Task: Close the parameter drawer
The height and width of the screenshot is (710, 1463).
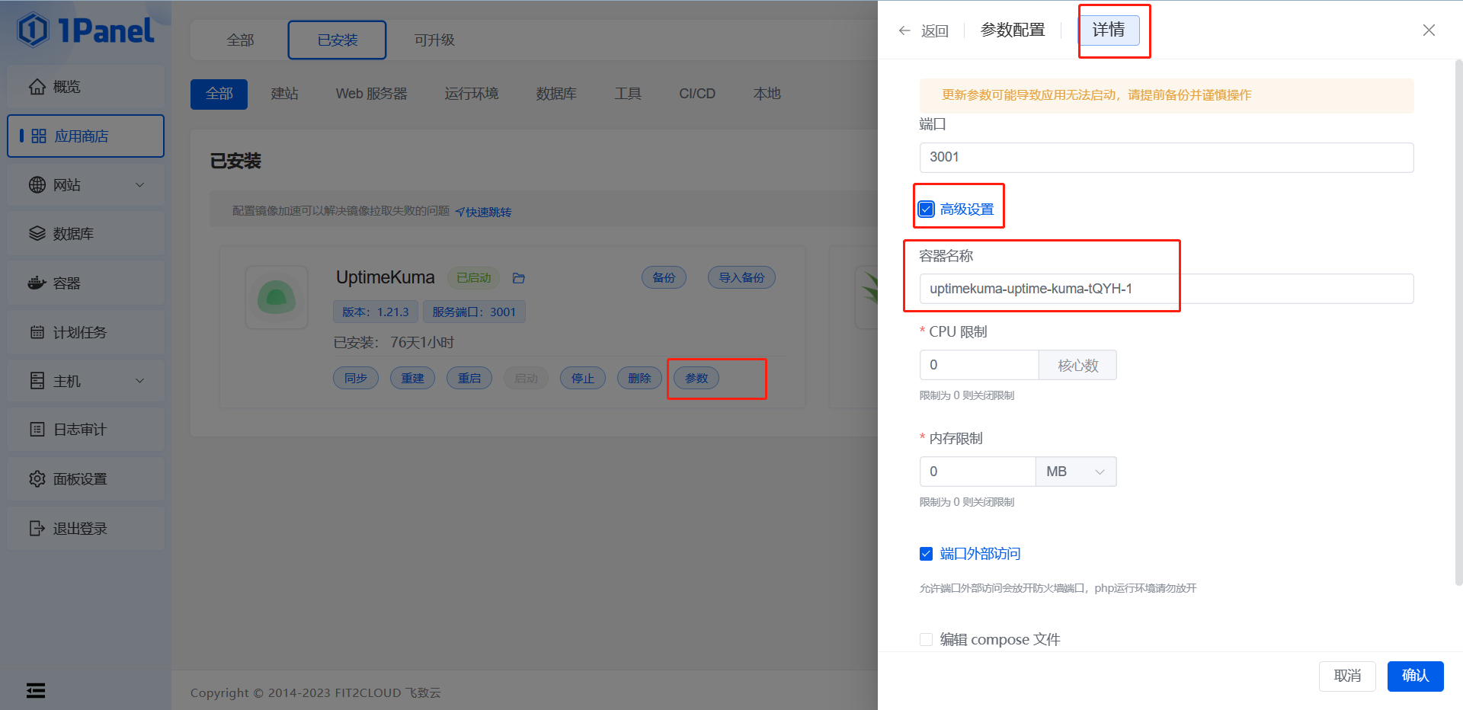Action: [1429, 30]
